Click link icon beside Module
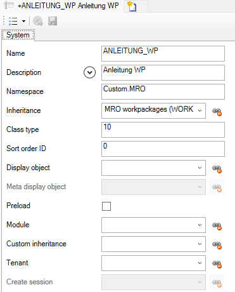235x292 pixels. point(217,226)
